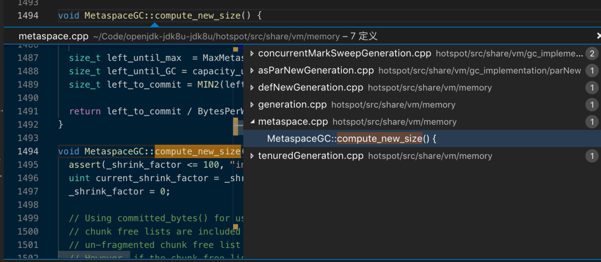Select the MetaspaceGC::compute_new_size() reference result
This screenshot has width=601, height=262.
(352, 139)
